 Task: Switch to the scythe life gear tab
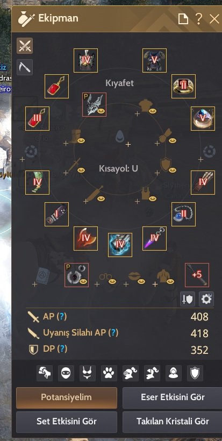[25, 67]
